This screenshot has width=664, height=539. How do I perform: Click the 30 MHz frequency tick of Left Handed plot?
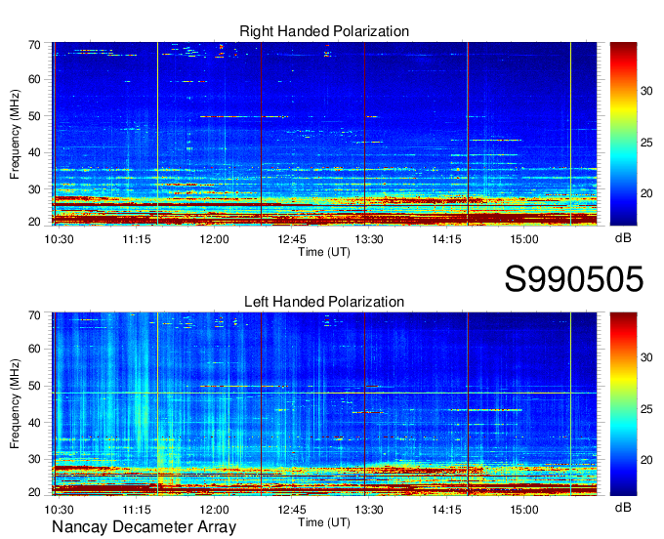click(x=34, y=459)
